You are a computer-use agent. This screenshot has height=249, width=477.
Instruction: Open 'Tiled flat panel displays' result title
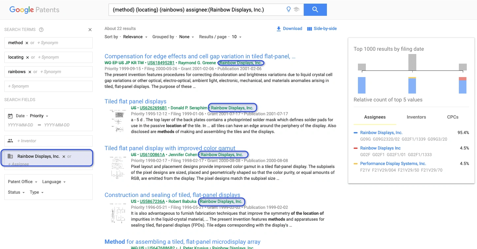pyautogui.click(x=135, y=101)
